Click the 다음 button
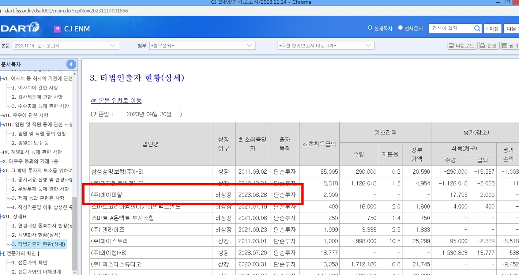 coord(512,29)
